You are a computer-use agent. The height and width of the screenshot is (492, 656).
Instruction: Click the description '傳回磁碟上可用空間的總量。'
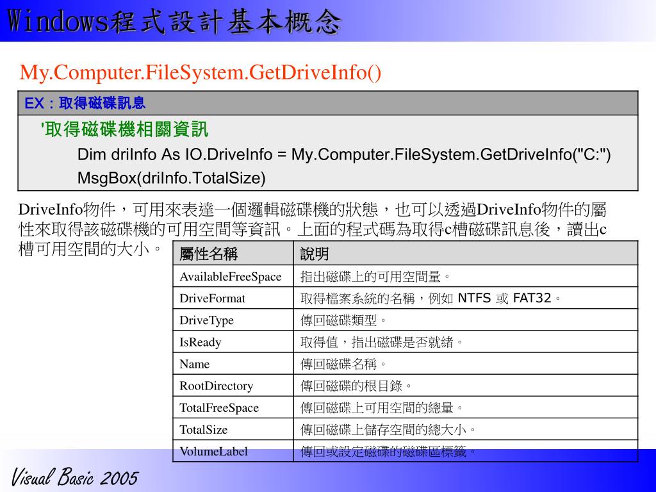pos(382,407)
